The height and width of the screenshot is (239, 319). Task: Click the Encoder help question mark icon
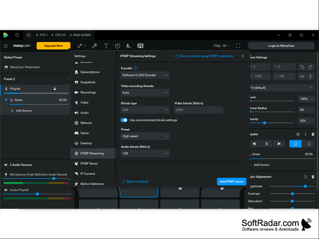135,68
